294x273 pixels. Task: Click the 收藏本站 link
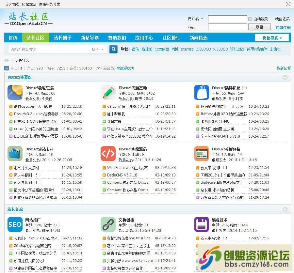[29, 4]
